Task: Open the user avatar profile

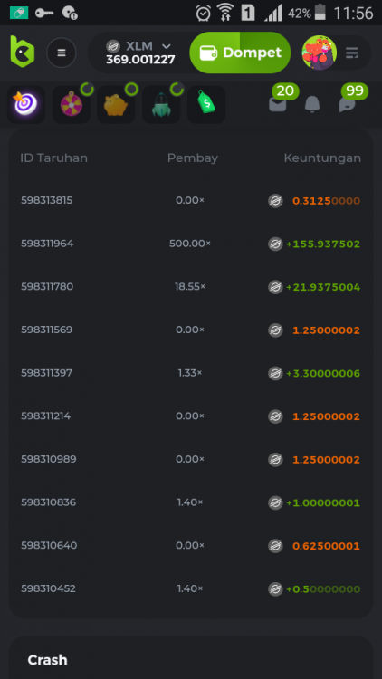Action: click(x=320, y=53)
